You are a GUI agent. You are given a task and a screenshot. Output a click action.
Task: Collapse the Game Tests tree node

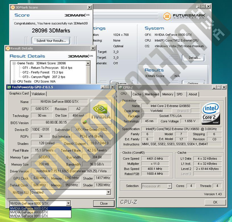(14, 63)
